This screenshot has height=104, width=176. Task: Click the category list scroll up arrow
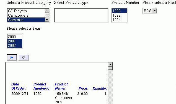pyautogui.click(x=47, y=11)
